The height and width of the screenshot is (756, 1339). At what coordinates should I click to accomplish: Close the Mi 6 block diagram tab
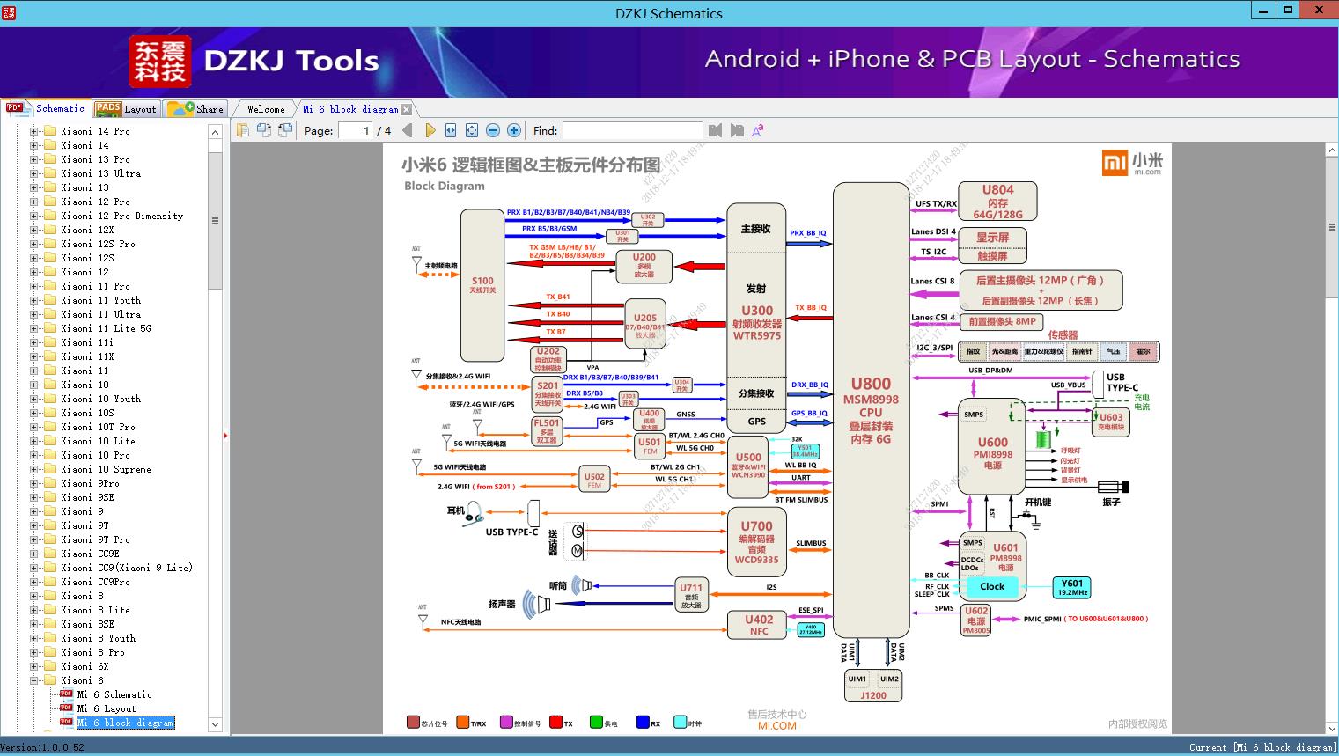[x=407, y=109]
